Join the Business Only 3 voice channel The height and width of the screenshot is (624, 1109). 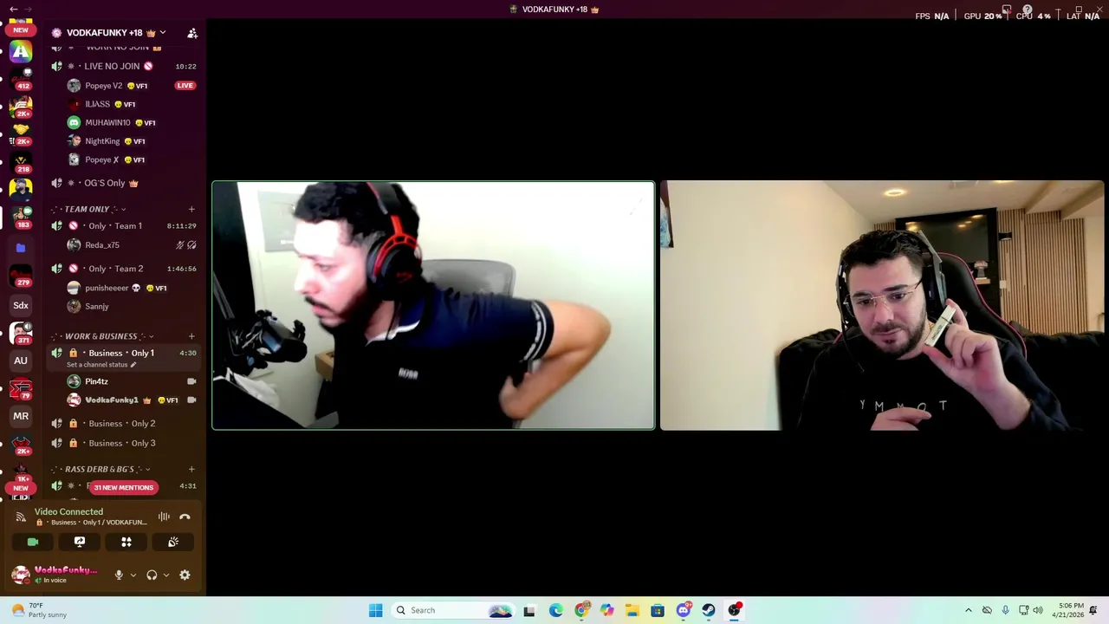coord(124,443)
